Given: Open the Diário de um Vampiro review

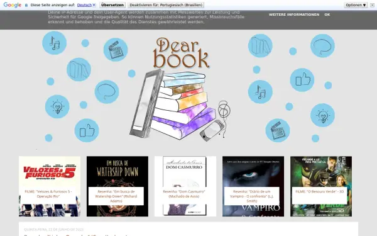Looking at the screenshot, I should tap(253, 186).
